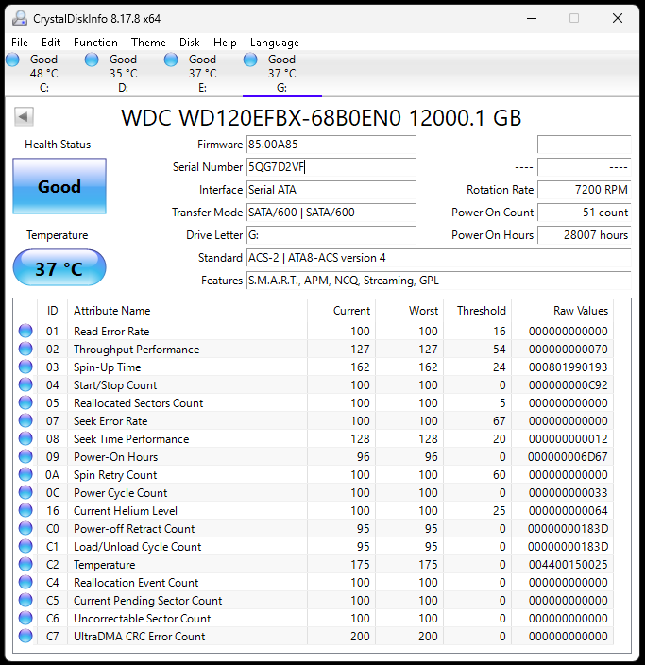Click the Power On Count value field
Viewport: 645px width, 665px height.
pyautogui.click(x=585, y=213)
